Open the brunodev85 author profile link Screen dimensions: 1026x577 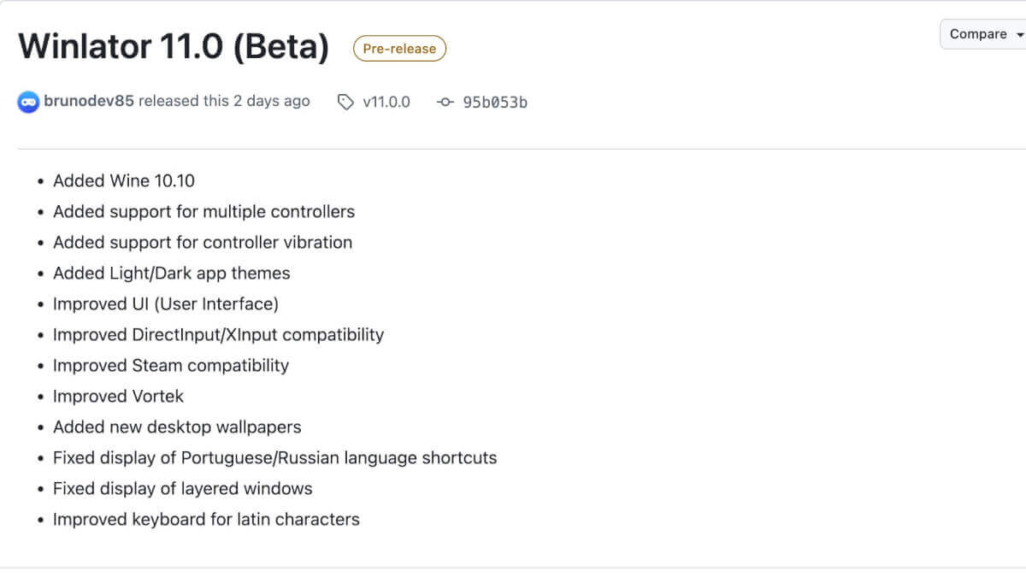[89, 101]
